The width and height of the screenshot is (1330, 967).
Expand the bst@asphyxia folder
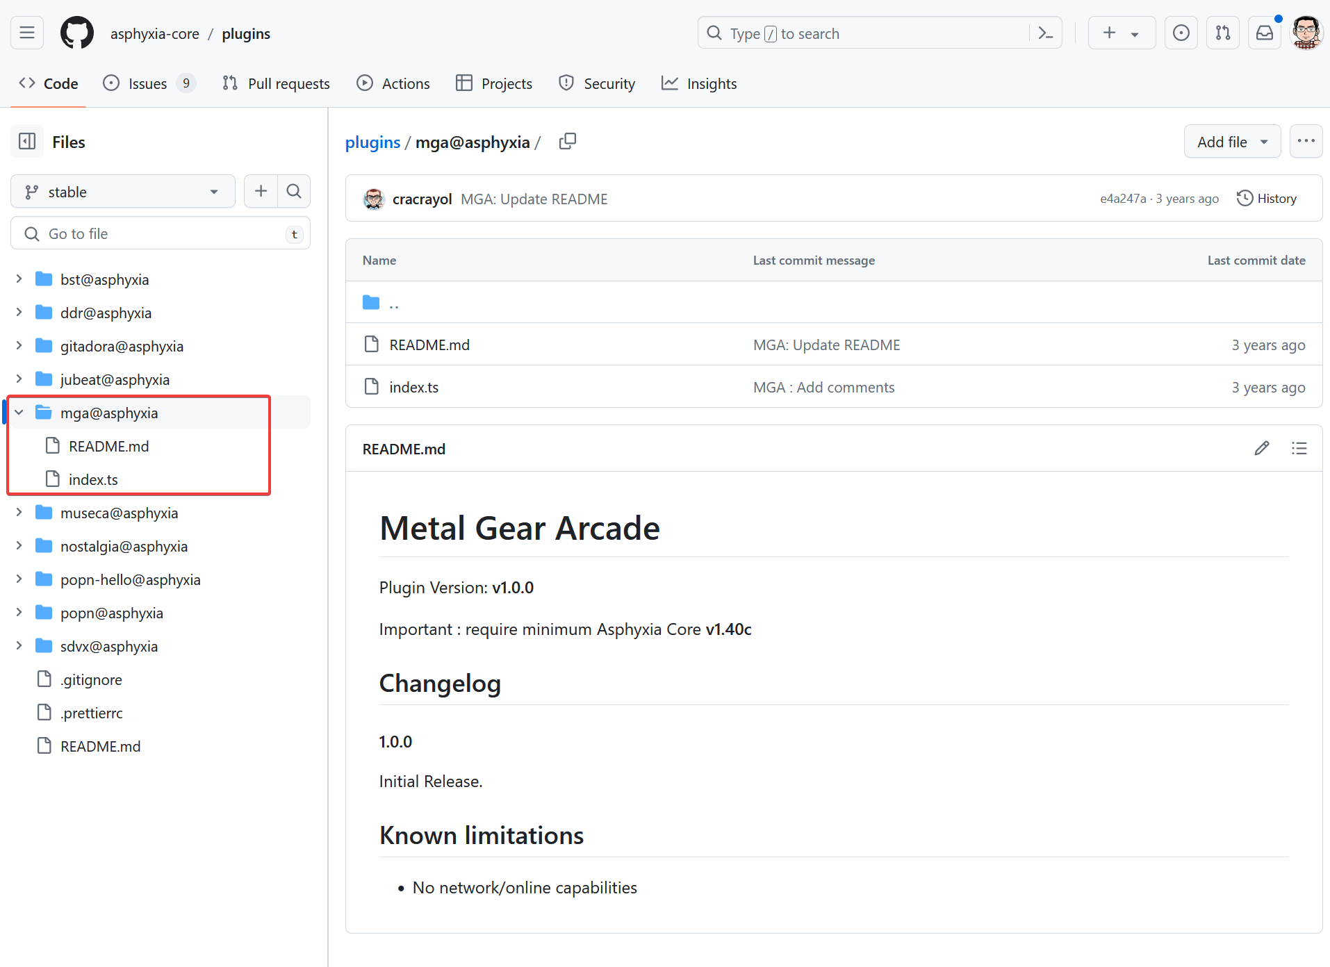19,279
